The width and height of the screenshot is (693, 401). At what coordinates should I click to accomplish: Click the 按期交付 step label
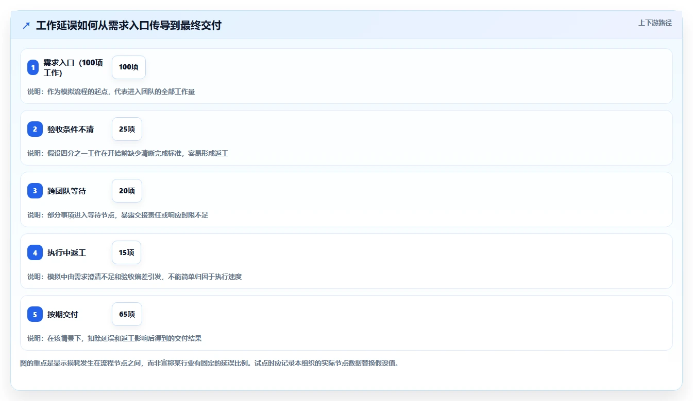pos(63,314)
